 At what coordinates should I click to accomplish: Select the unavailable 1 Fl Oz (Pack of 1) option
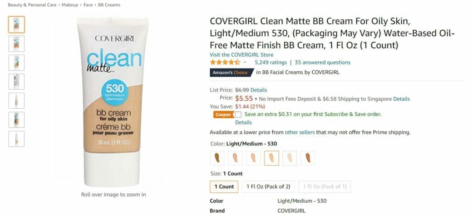pos(325,187)
